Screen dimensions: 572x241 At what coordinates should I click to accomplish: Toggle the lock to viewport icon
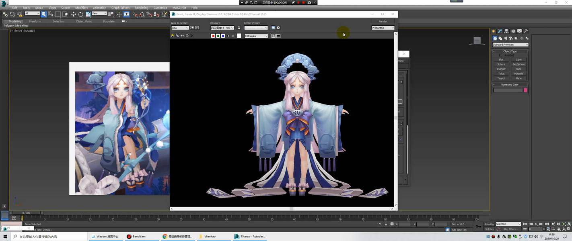tap(239, 28)
